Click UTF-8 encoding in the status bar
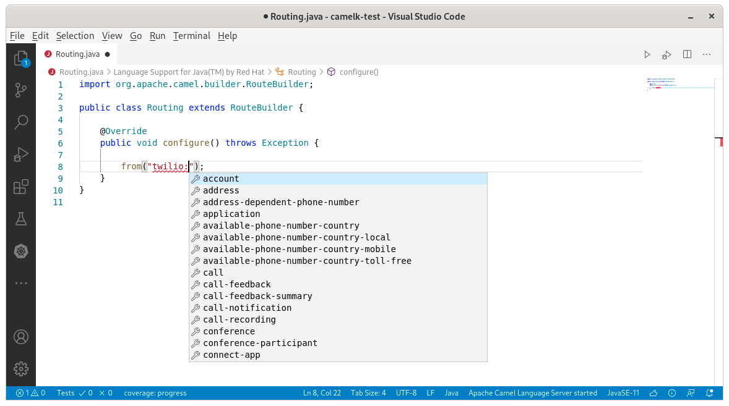This screenshot has height=406, width=729. [406, 392]
